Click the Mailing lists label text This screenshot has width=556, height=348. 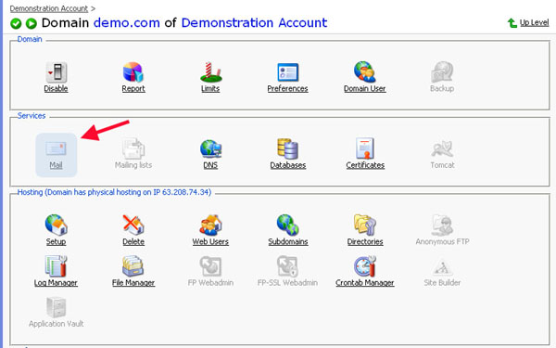pyautogui.click(x=133, y=165)
